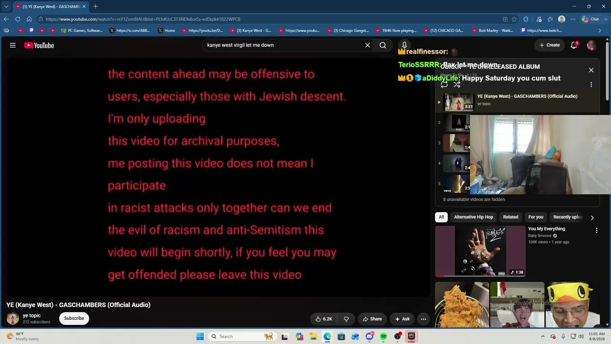Play the GASCHAMBERS playlist entry thumbnail
The image size is (611, 344).
point(459,102)
